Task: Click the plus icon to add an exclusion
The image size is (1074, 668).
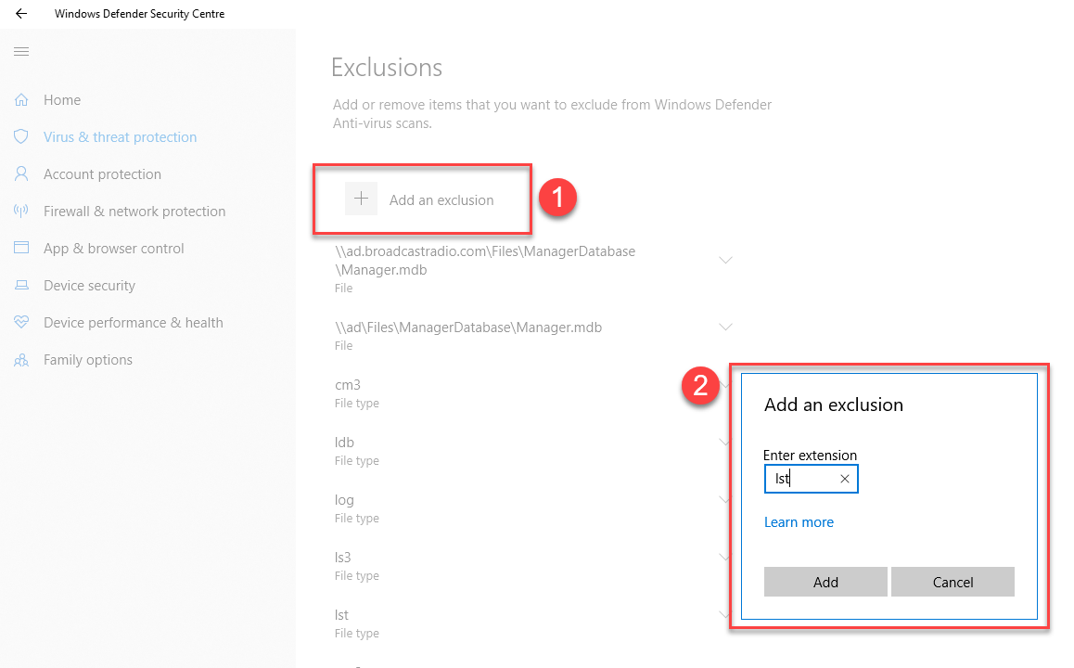Action: point(361,199)
